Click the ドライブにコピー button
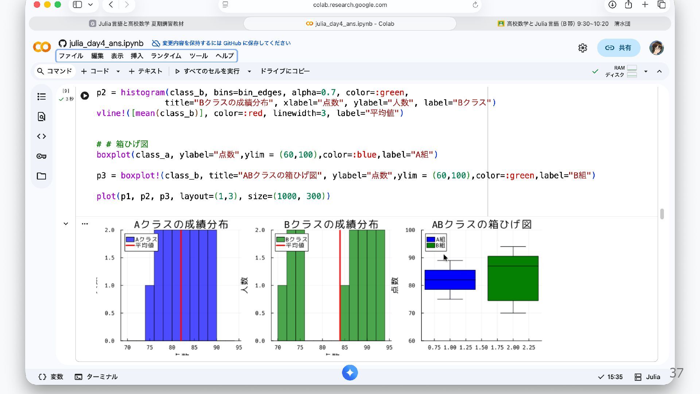Screen dimensions: 700x394 pos(285,71)
